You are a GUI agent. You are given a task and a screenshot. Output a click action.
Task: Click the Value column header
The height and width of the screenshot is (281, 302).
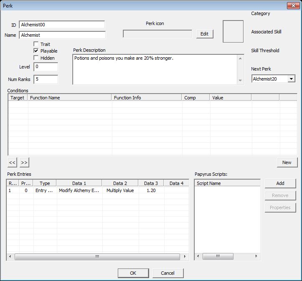click(231, 98)
